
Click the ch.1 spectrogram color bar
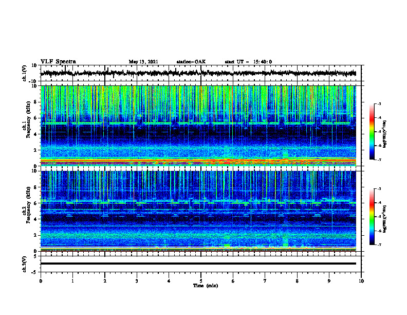pos(372,132)
